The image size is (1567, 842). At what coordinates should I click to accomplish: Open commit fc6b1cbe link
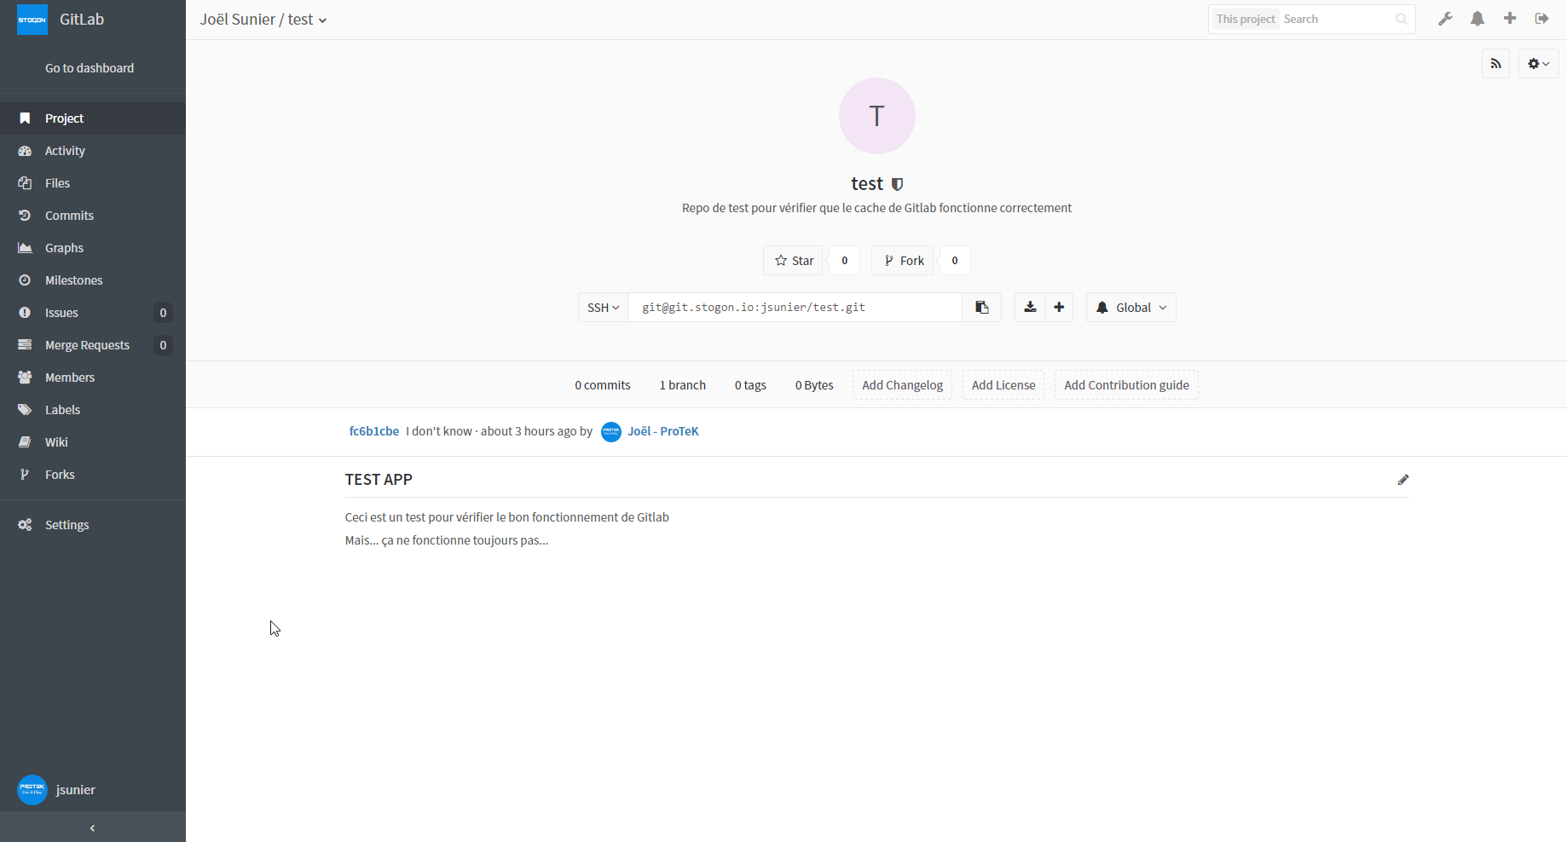point(373,431)
